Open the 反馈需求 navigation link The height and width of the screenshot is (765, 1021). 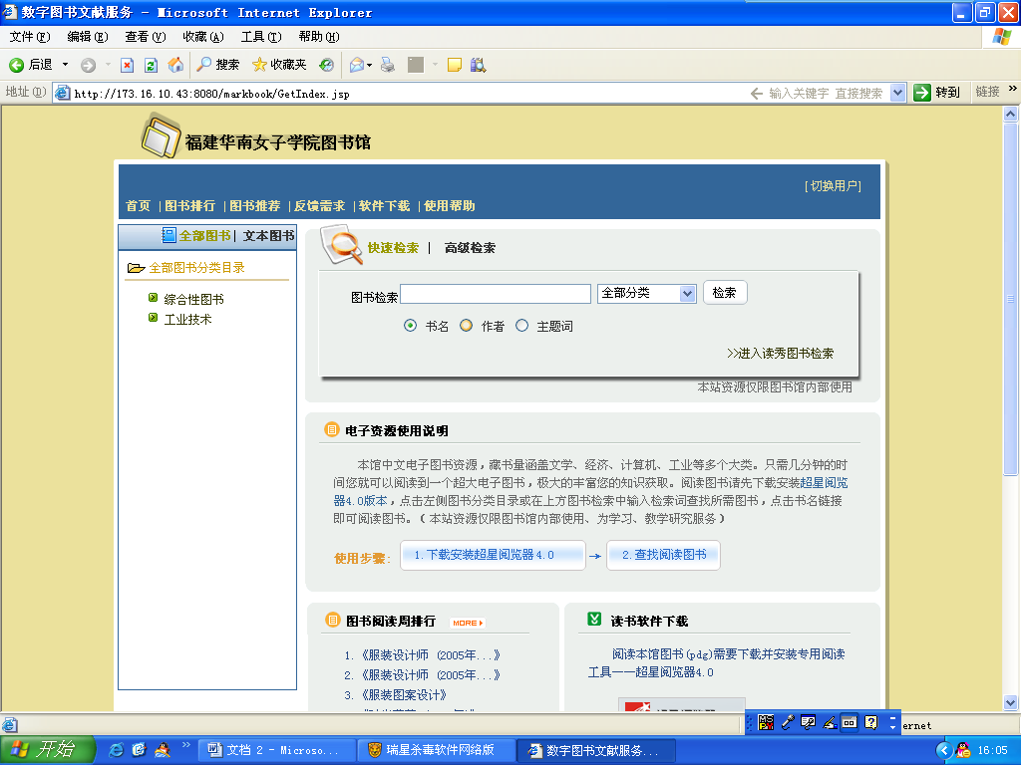tap(319, 206)
